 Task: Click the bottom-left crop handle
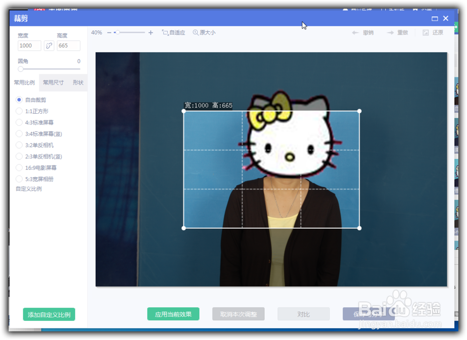184,228
